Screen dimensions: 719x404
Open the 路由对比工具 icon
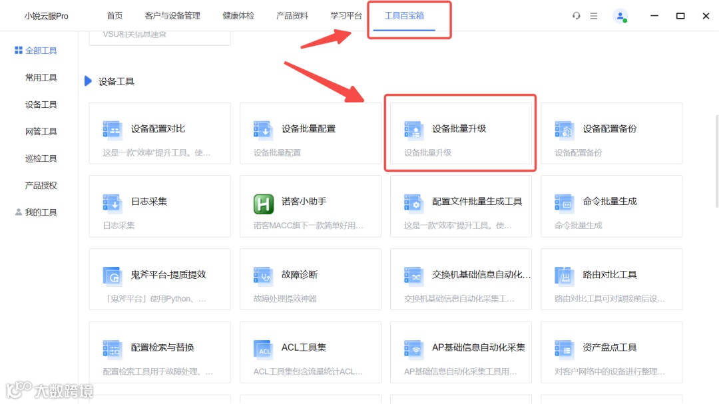pos(564,276)
